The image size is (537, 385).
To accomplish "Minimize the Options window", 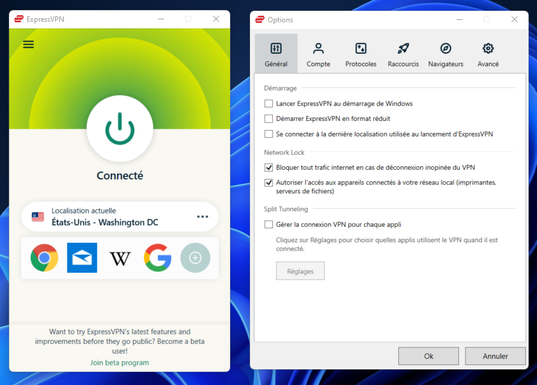I will pyautogui.click(x=460, y=20).
